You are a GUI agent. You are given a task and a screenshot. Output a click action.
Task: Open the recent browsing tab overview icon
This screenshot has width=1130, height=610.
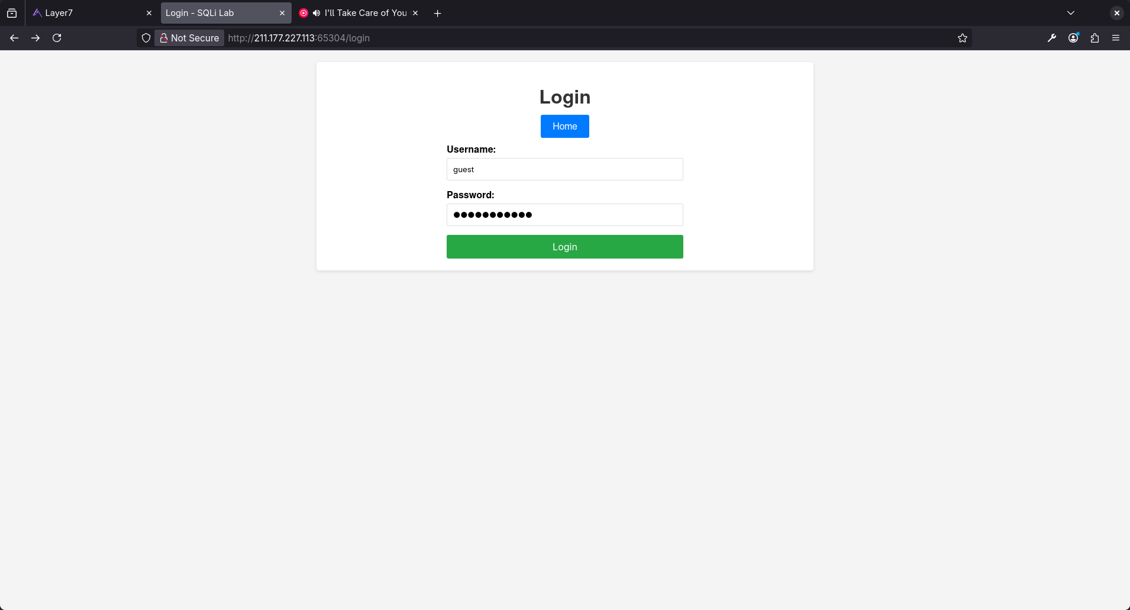point(12,13)
